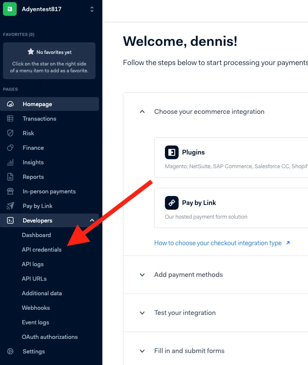Click the Plugins card icon
Viewport: 308px width, 365px height.
172,152
